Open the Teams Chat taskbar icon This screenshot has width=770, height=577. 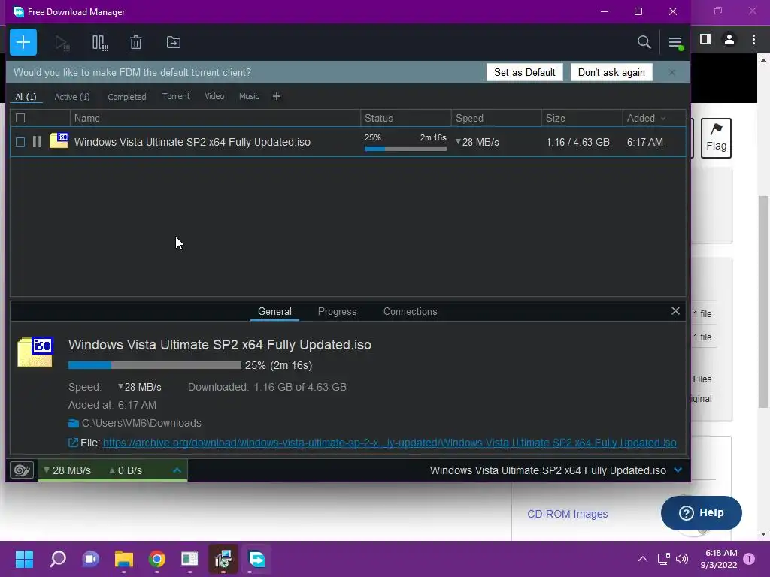tap(91, 559)
